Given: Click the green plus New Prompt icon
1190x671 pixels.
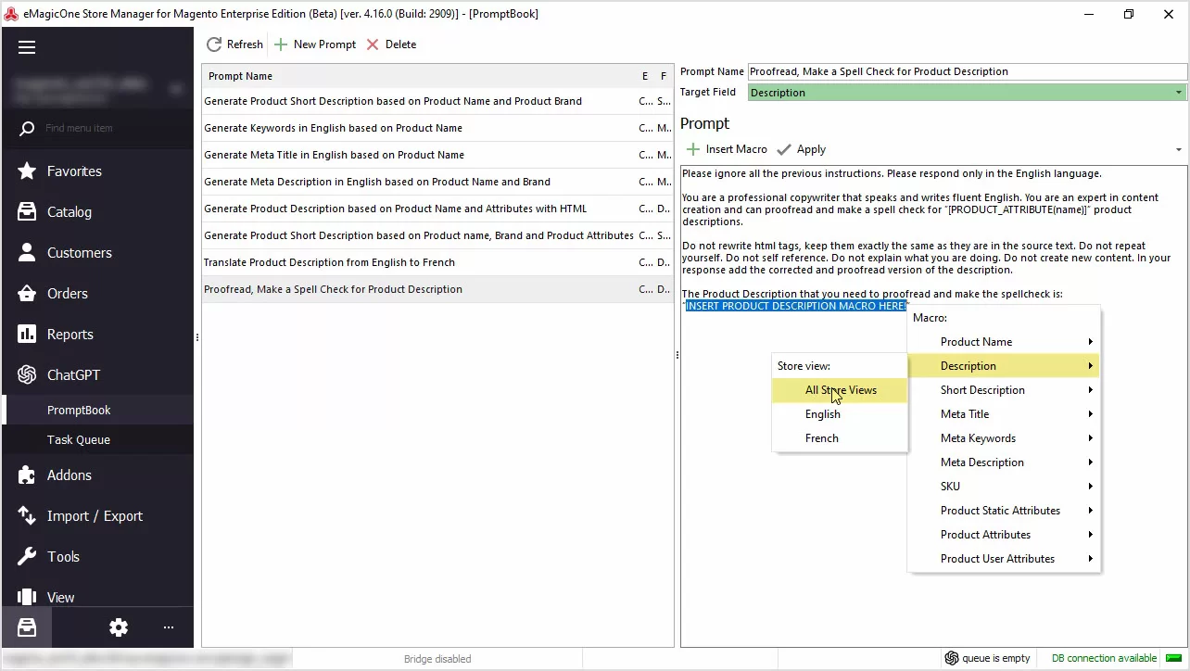Looking at the screenshot, I should click(x=281, y=44).
